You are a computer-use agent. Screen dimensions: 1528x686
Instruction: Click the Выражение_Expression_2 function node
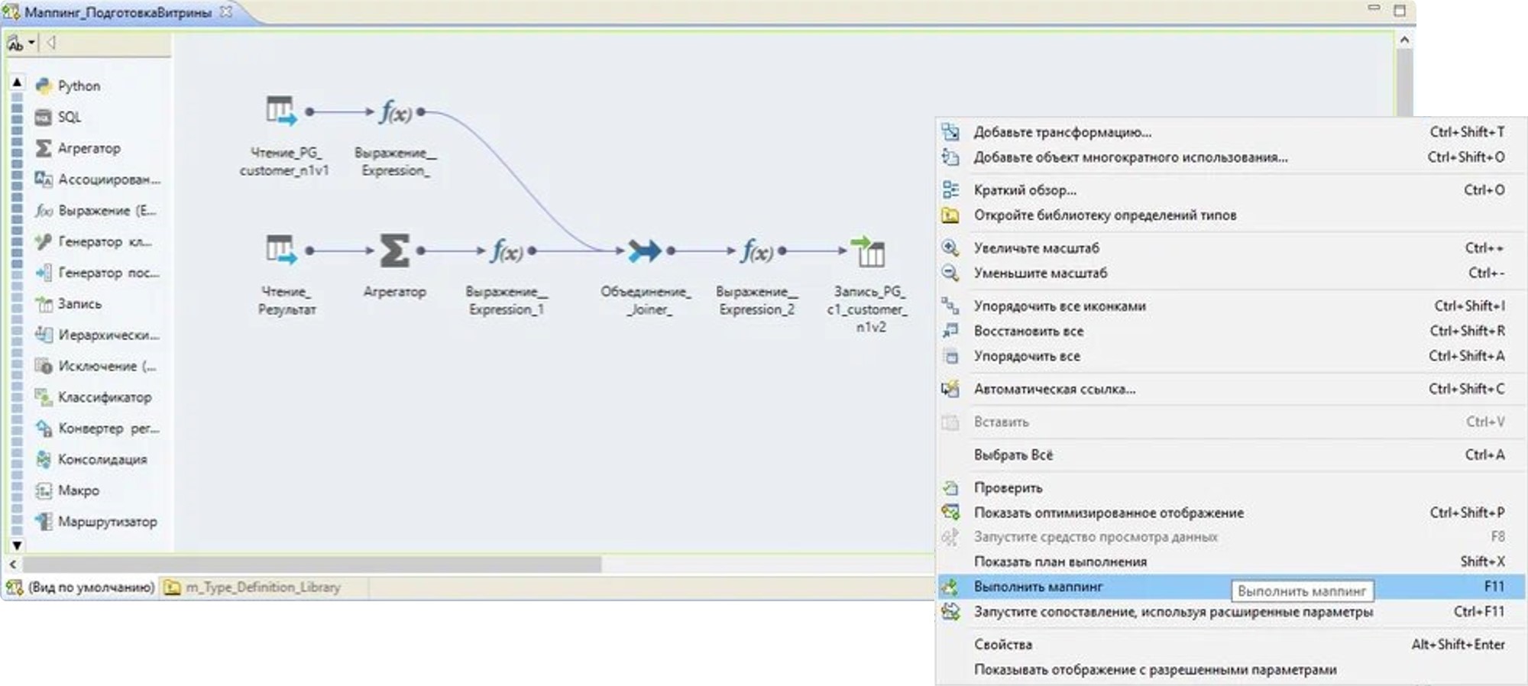757,251
